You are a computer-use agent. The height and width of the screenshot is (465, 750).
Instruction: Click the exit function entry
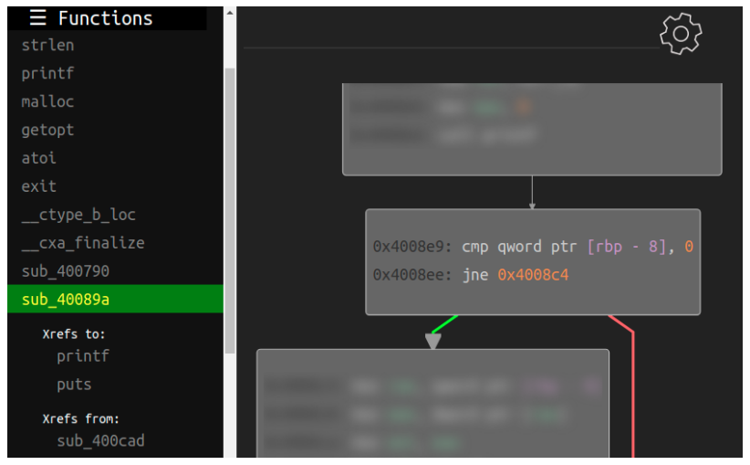coord(38,186)
